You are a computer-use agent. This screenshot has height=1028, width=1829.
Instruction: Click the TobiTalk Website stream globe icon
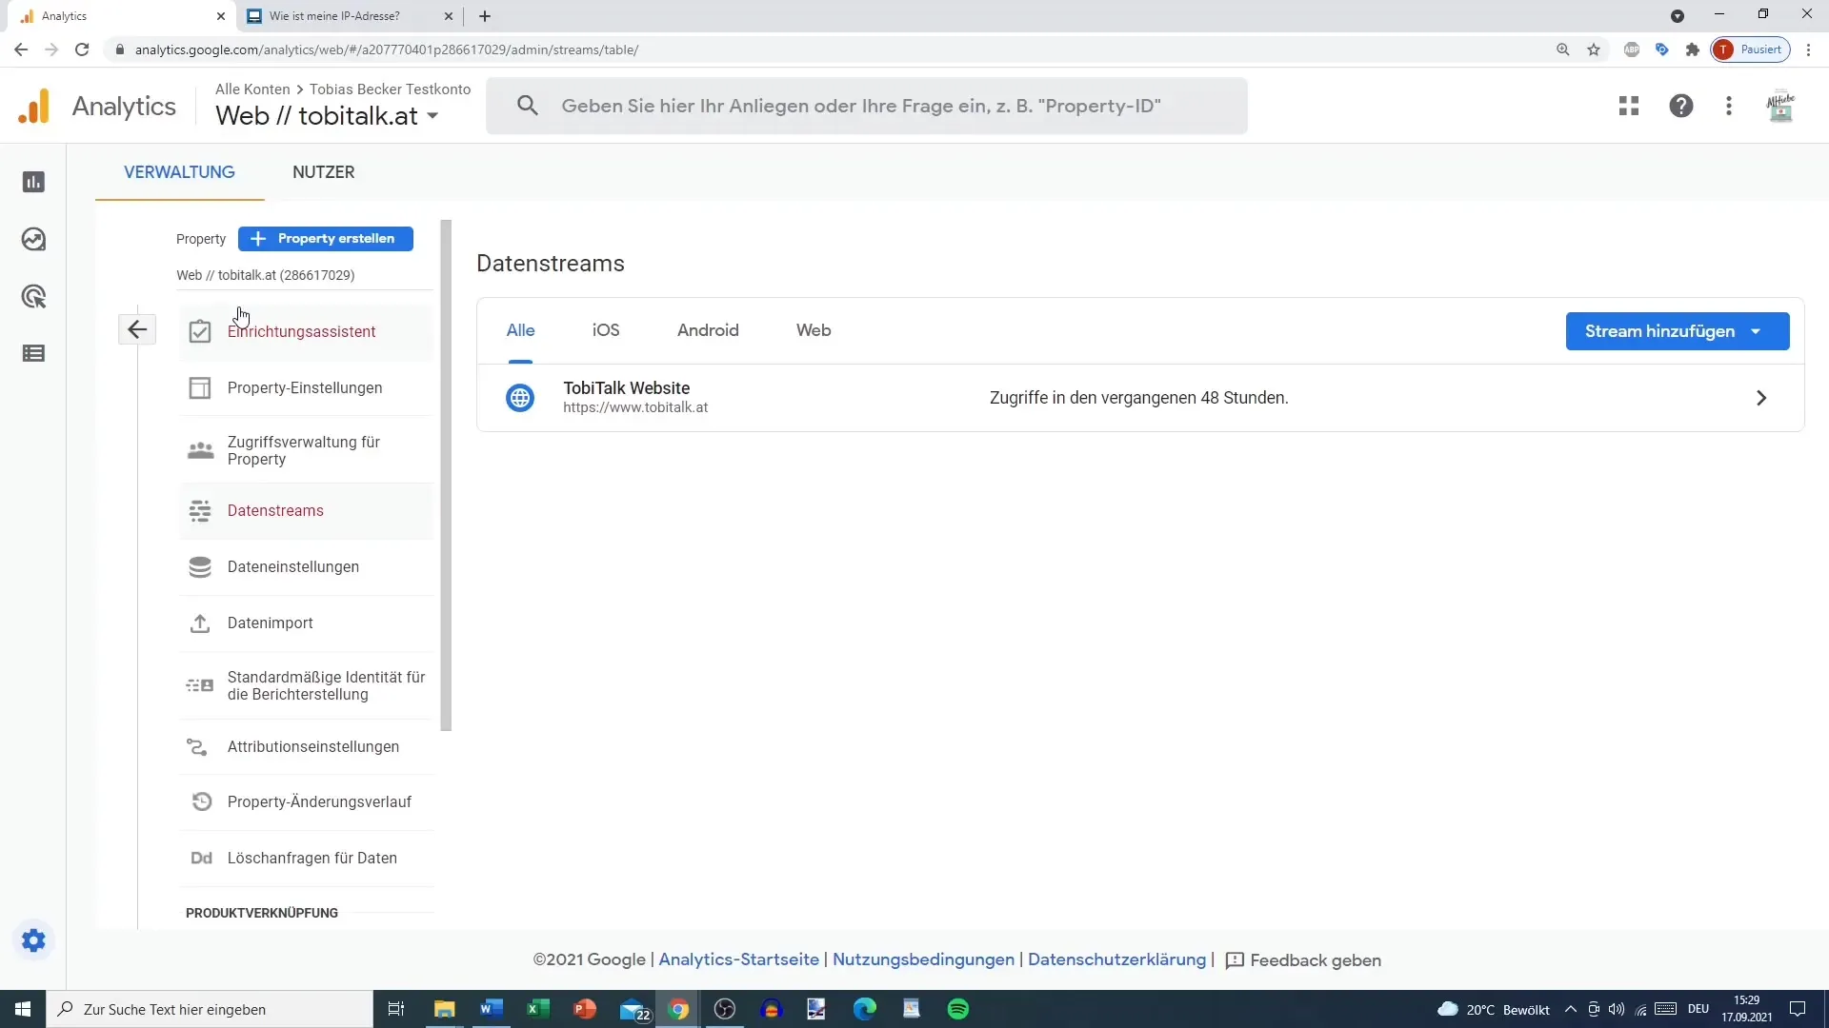point(520,397)
